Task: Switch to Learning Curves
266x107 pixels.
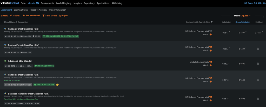Action: [21, 10]
